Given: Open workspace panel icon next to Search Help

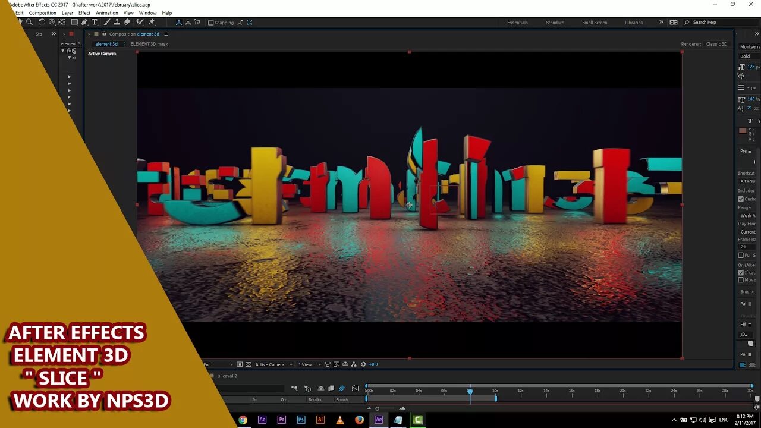Looking at the screenshot, I should pyautogui.click(x=673, y=23).
